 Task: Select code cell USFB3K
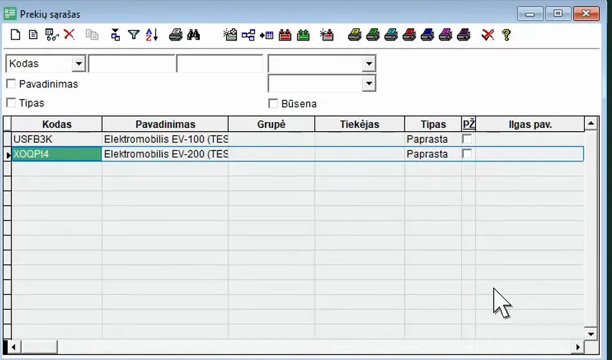coord(57,139)
